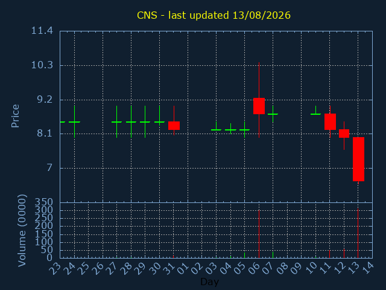The image size is (386, 290).
Task: Select the green cross marker on day 07
Action: pyautogui.click(x=273, y=114)
